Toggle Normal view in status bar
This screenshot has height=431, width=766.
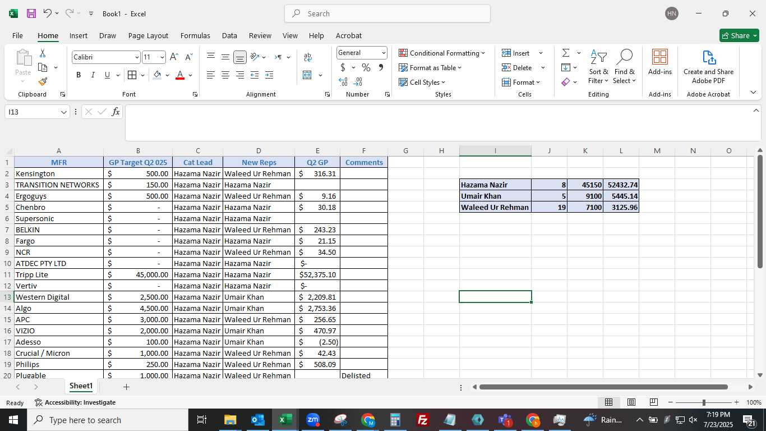click(608, 402)
